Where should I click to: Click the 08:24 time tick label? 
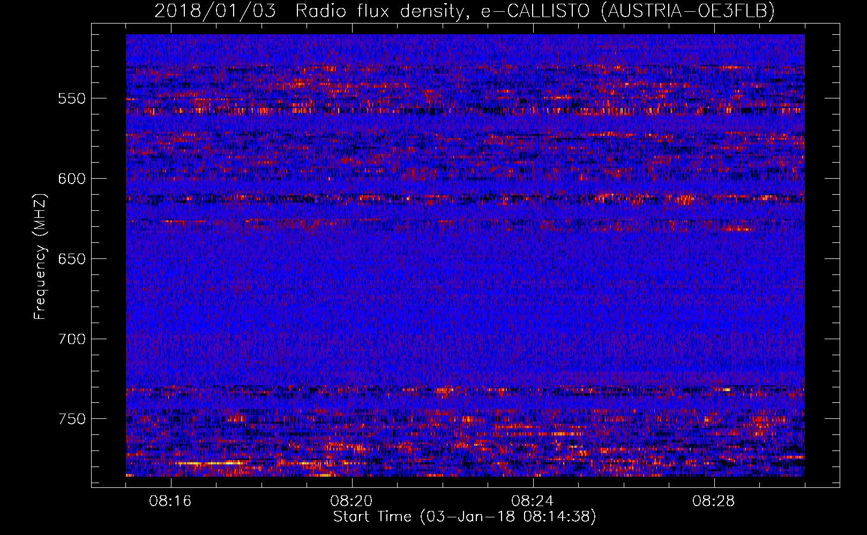tap(533, 501)
